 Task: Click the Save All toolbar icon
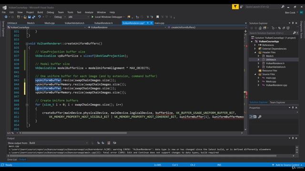coord(33,17)
